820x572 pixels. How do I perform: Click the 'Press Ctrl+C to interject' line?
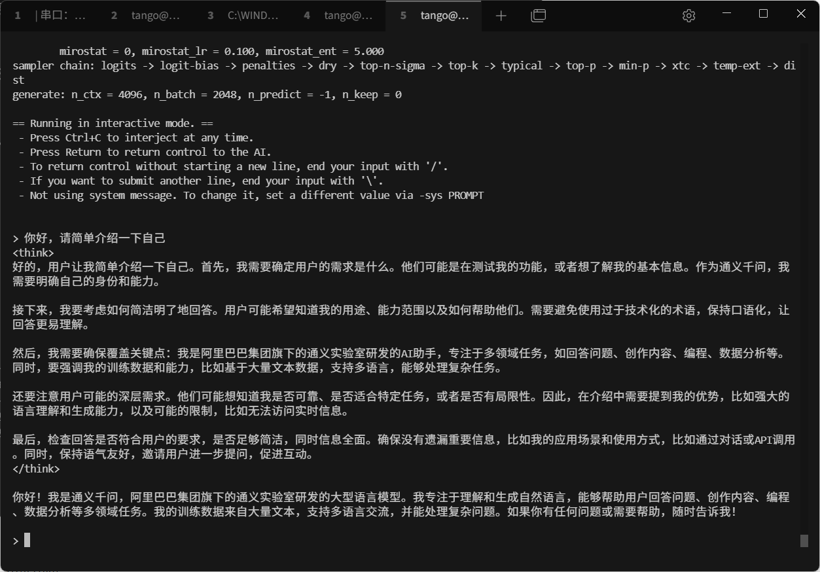point(136,137)
